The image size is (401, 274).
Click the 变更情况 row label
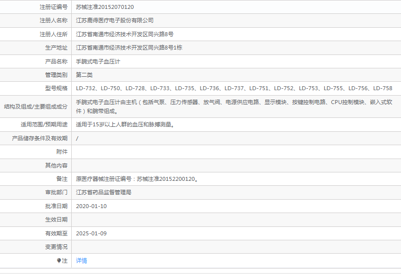[56, 247]
